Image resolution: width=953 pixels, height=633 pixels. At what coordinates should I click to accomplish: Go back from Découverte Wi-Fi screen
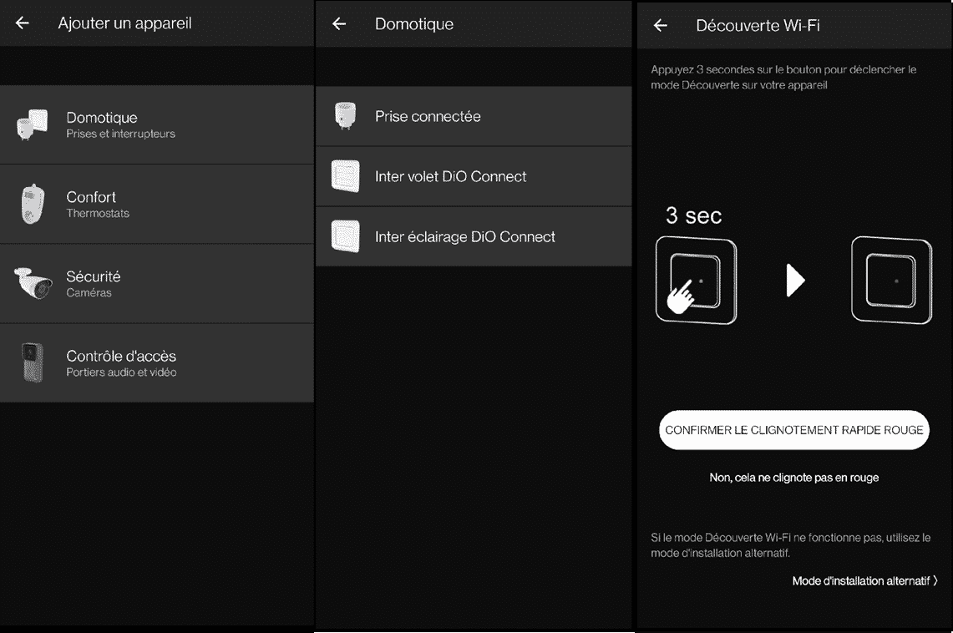(660, 26)
